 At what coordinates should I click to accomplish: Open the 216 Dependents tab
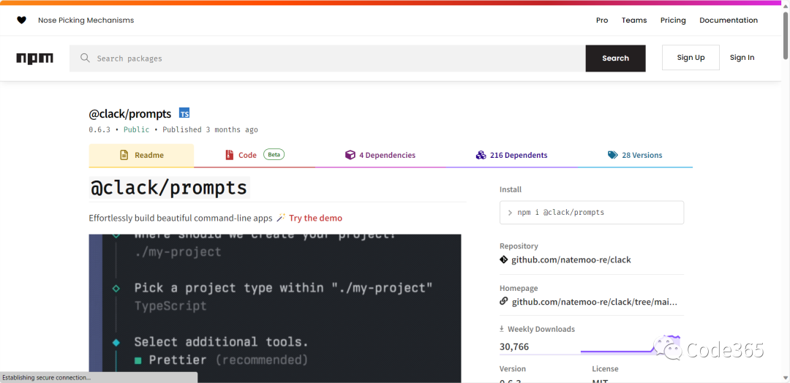[511, 155]
